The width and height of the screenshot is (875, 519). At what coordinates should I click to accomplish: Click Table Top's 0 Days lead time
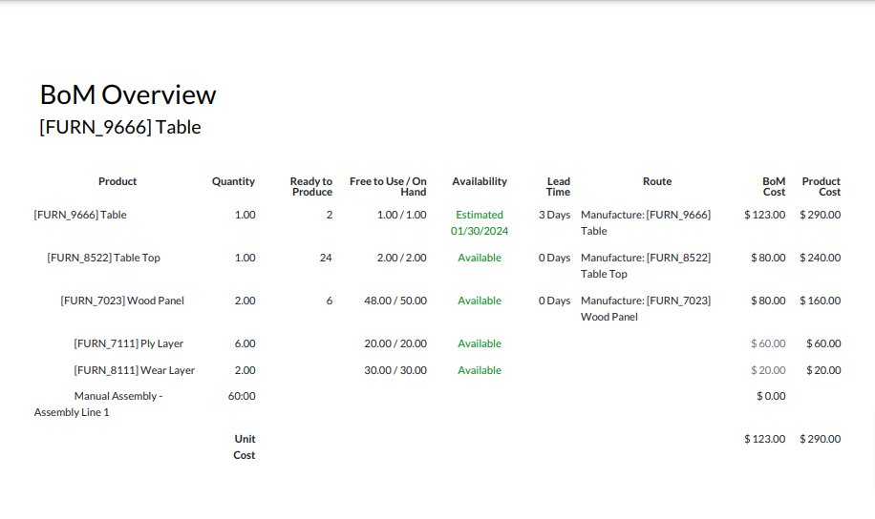coord(554,258)
